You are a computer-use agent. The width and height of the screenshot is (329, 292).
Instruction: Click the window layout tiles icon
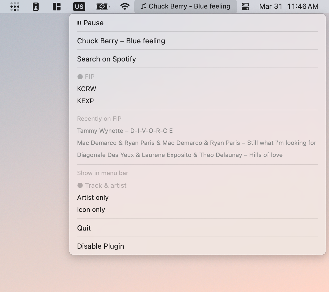(57, 6)
